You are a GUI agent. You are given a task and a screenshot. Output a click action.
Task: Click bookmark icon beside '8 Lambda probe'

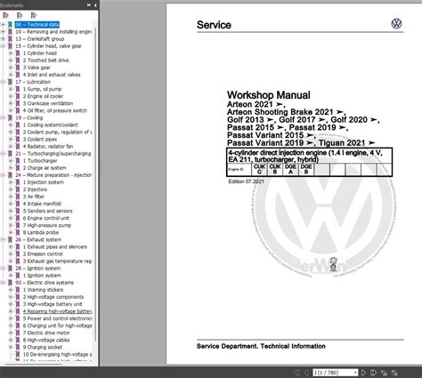tap(18, 232)
